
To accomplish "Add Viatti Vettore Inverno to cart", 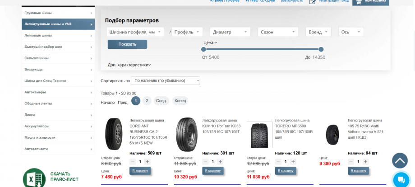I will point(358,171).
